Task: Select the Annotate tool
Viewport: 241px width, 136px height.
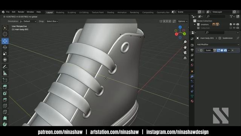Action: 5,67
